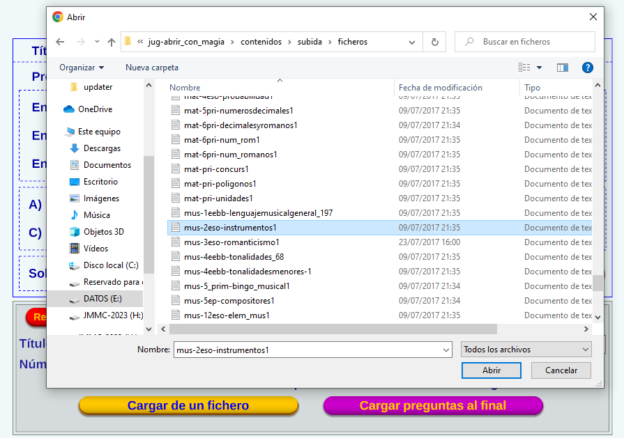This screenshot has height=438, width=624.
Task: Click the Up one level arrow
Action: pyautogui.click(x=112, y=42)
